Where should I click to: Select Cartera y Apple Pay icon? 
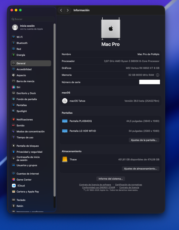(x=13, y=192)
